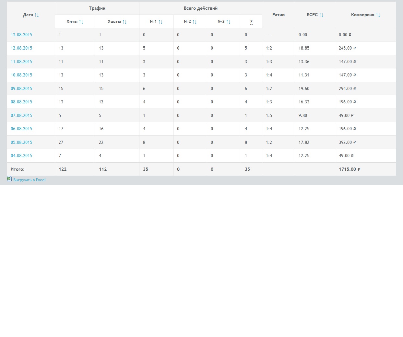Open stats for 08.08.2015
403x337 pixels.
(21, 102)
